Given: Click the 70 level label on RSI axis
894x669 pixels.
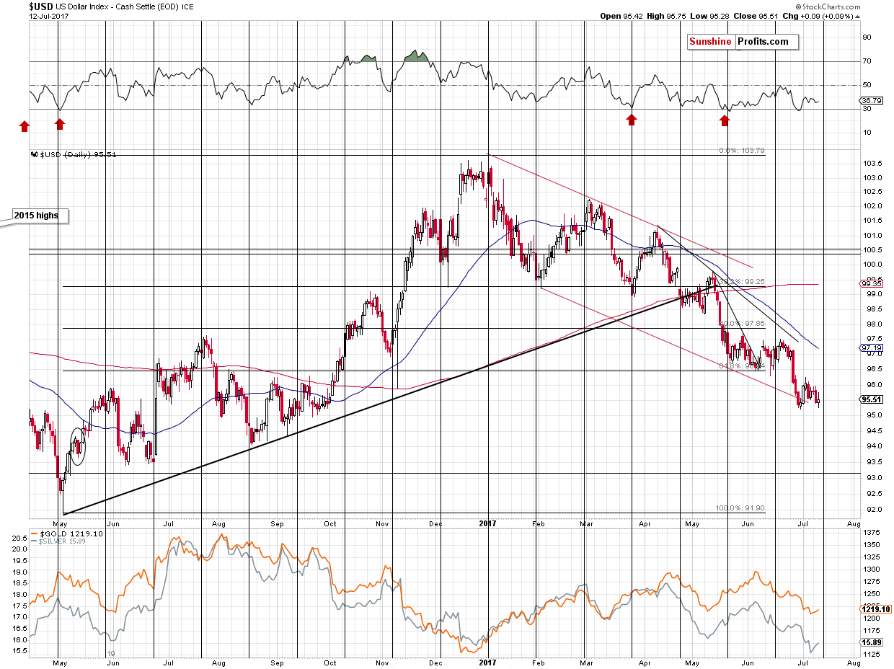Looking at the screenshot, I should pyautogui.click(x=868, y=61).
